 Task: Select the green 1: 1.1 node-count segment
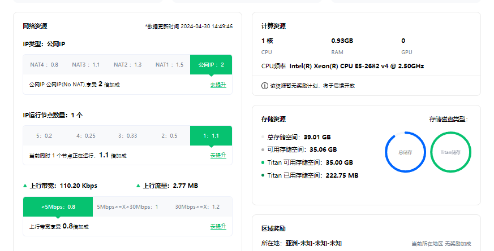(x=211, y=136)
